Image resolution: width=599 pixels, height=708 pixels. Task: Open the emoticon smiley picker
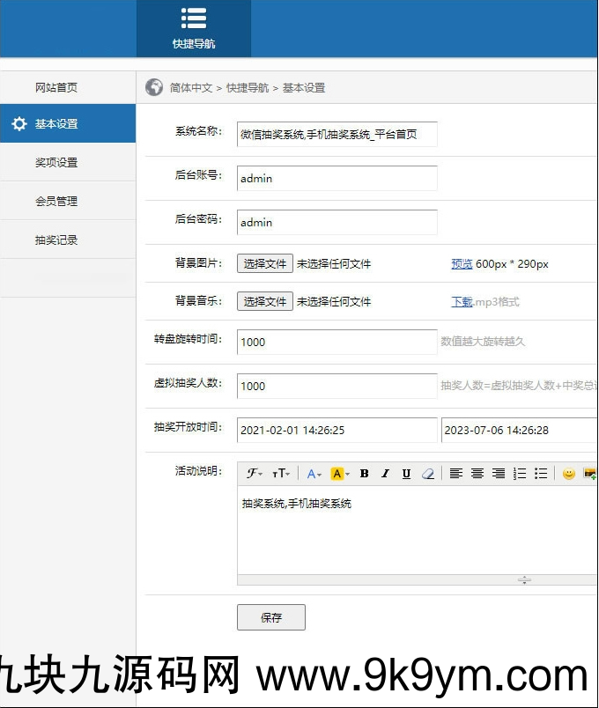[569, 474]
